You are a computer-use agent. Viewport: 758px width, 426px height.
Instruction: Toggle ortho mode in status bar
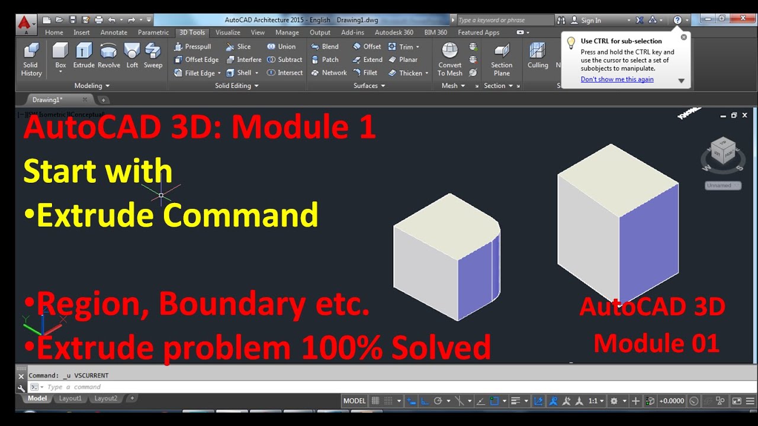pyautogui.click(x=425, y=401)
